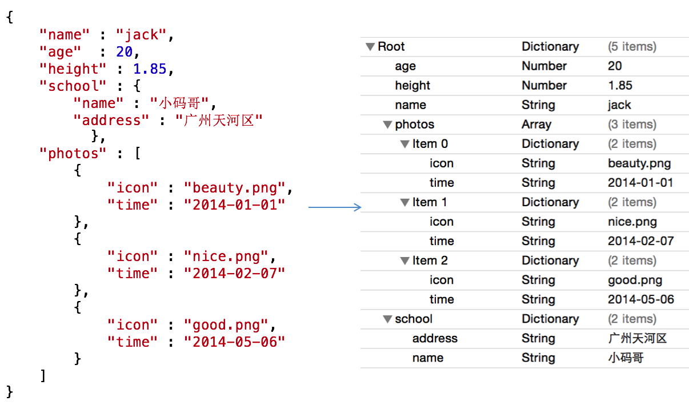Screen dimensions: 689x409
Task: Collapse the Item 0 disclosure triangle
Action: (405, 144)
